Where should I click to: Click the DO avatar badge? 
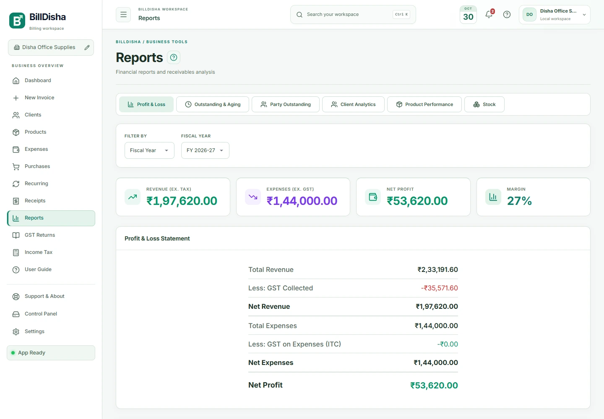coord(529,15)
